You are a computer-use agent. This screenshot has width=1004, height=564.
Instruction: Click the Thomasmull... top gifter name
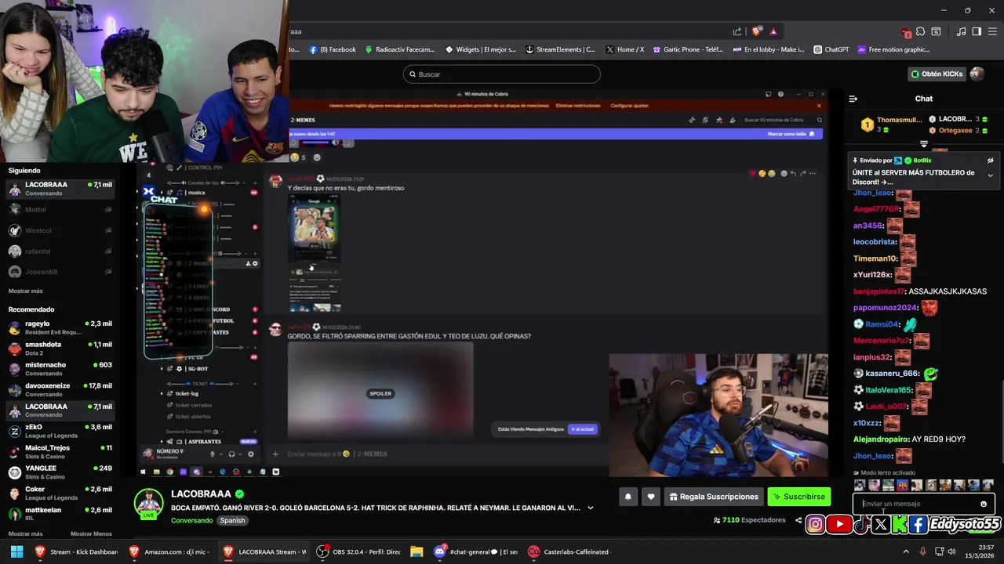[900, 120]
